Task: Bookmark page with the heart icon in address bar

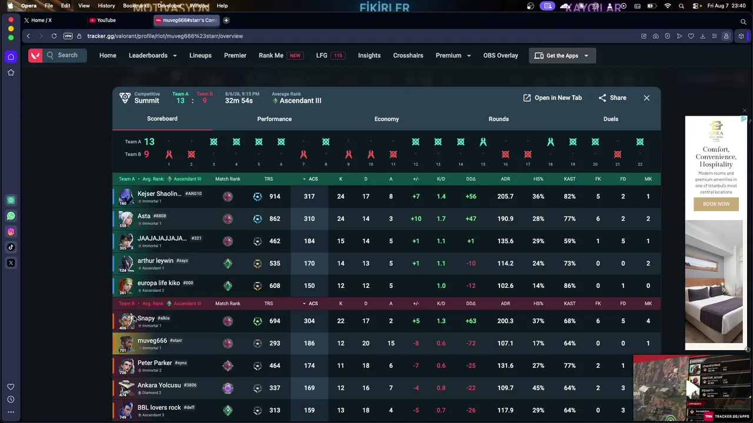Action: [691, 36]
